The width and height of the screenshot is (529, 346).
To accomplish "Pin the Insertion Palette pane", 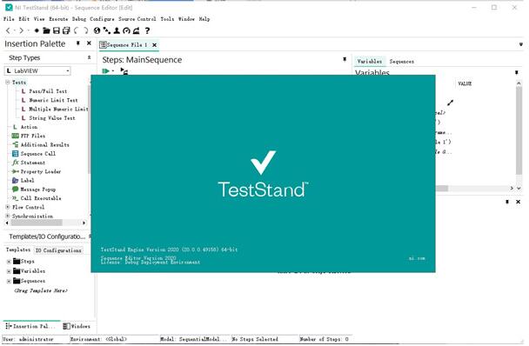I will click(78, 43).
